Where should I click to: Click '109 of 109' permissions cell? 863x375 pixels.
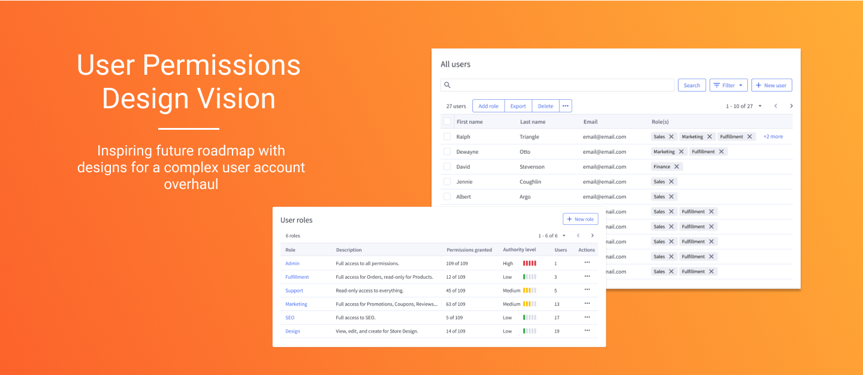456,263
